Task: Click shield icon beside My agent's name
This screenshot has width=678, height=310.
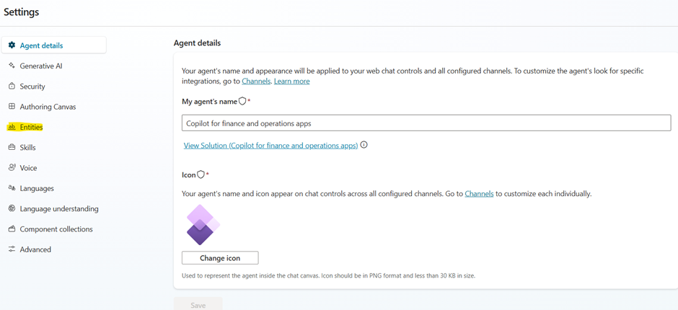Action: tap(242, 101)
